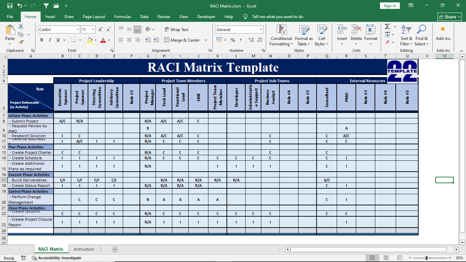466x262 pixels.
Task: Click the AutoSum sigma icon
Action: (388, 27)
